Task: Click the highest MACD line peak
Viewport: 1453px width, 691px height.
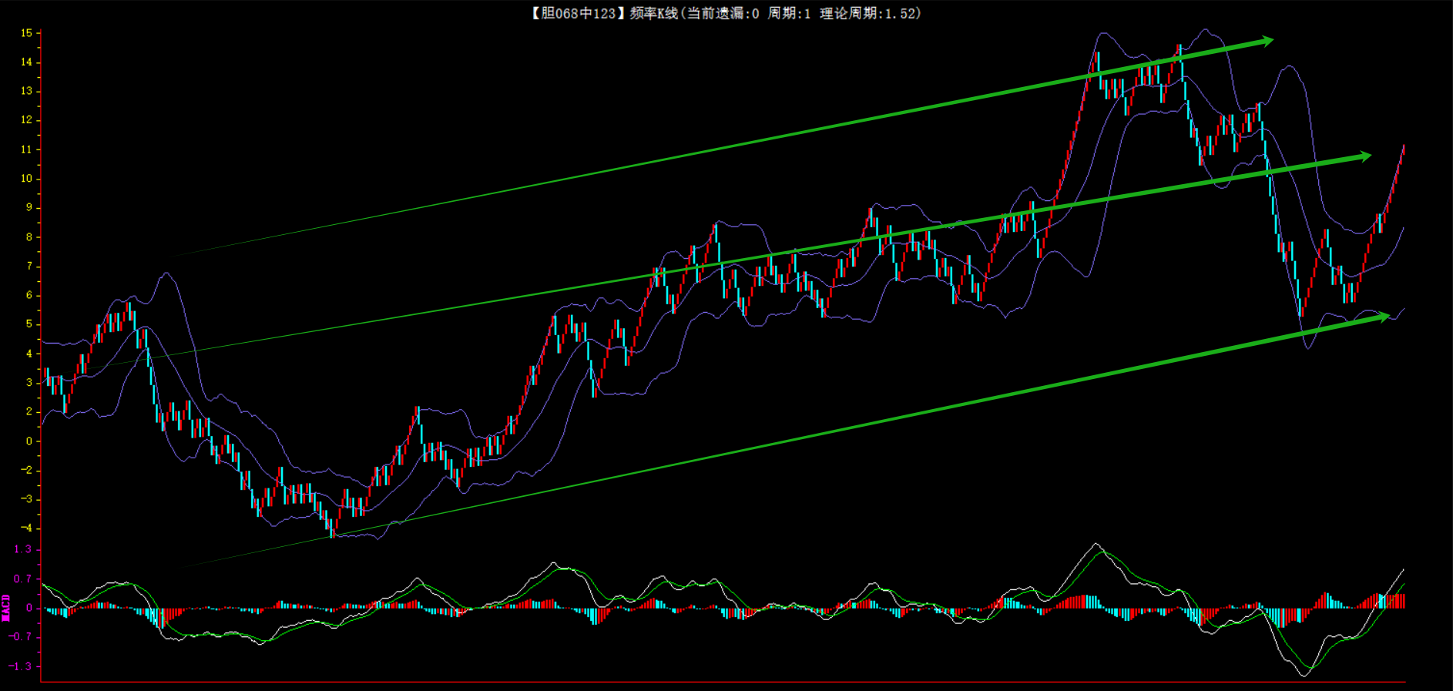Action: (x=1096, y=544)
